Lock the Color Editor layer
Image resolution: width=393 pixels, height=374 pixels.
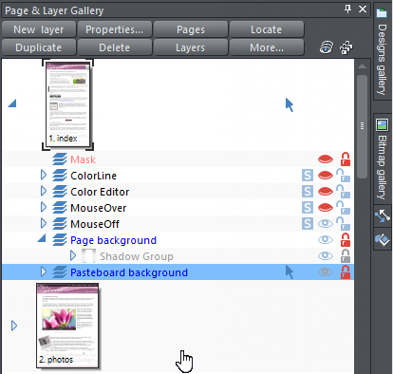[344, 191]
